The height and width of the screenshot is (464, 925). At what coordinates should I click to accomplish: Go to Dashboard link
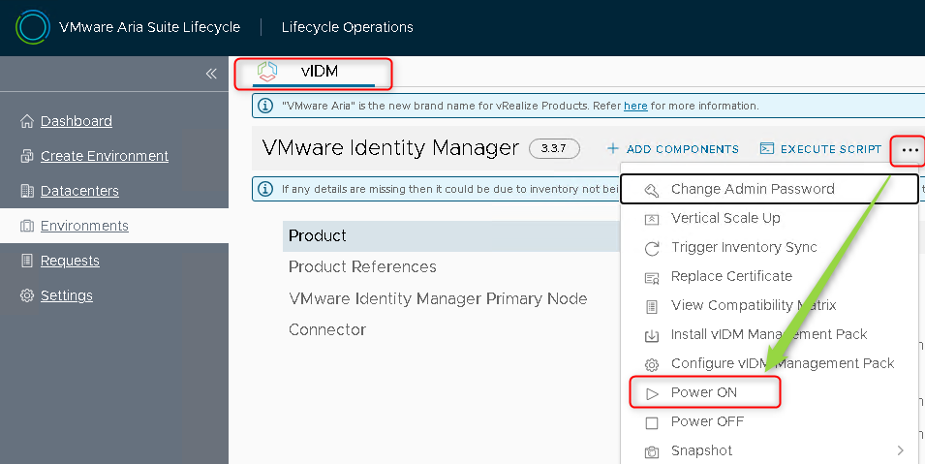click(77, 121)
